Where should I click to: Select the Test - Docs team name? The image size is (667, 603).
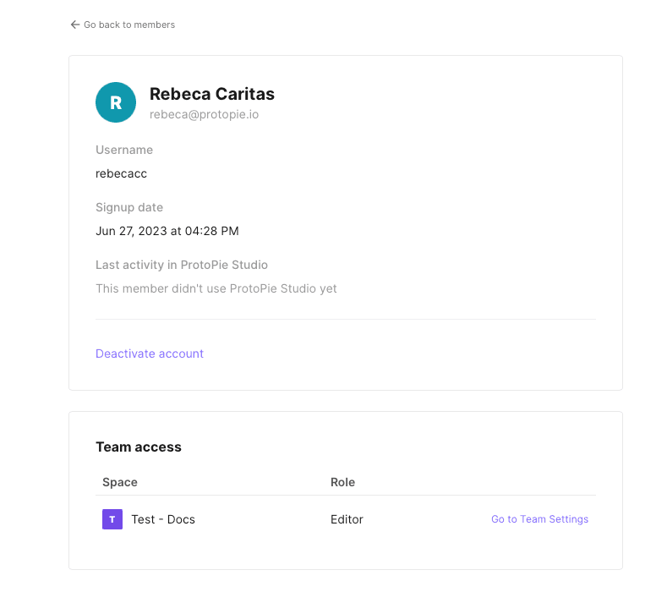(x=163, y=519)
